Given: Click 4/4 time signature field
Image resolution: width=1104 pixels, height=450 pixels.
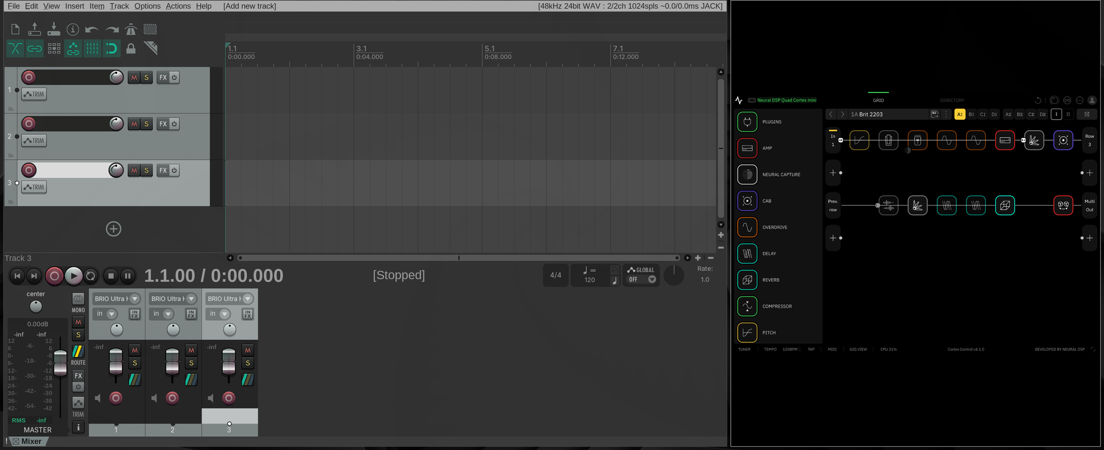Looking at the screenshot, I should (x=556, y=275).
